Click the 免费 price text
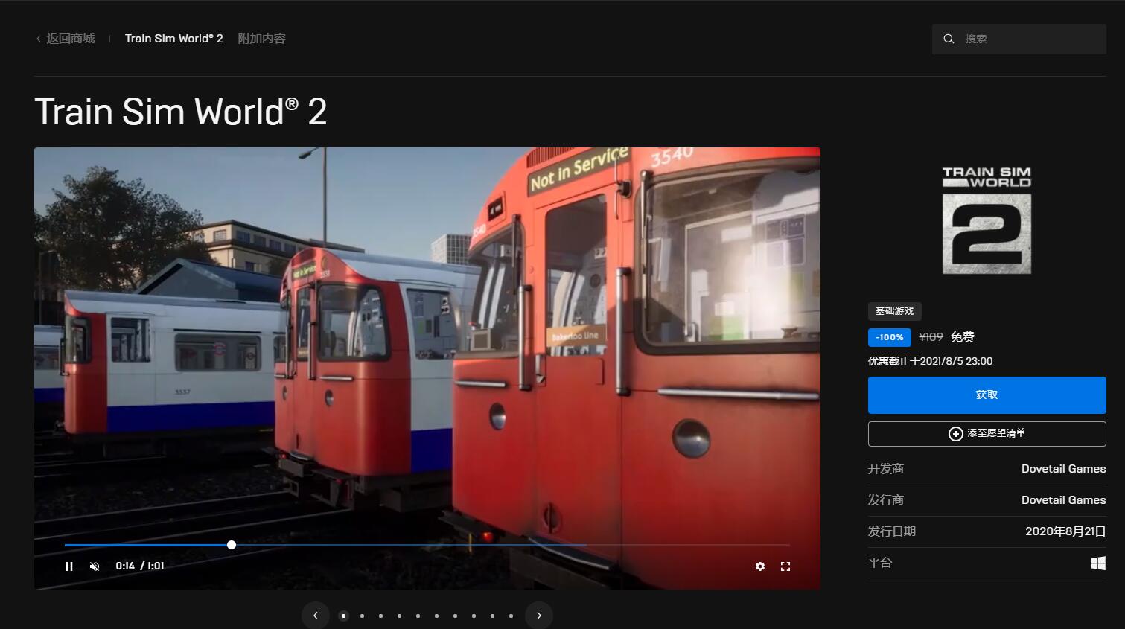This screenshot has width=1125, height=629. coord(963,337)
